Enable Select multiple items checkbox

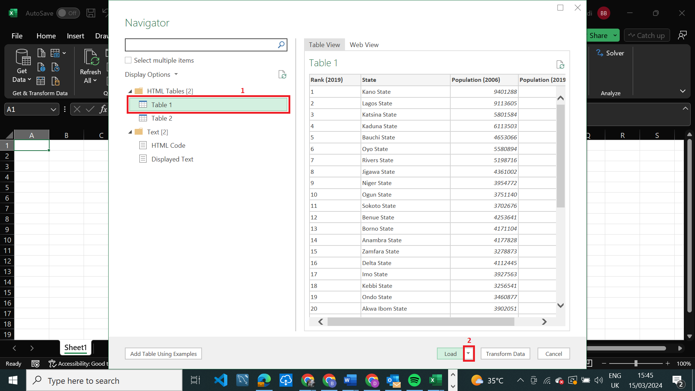point(128,60)
